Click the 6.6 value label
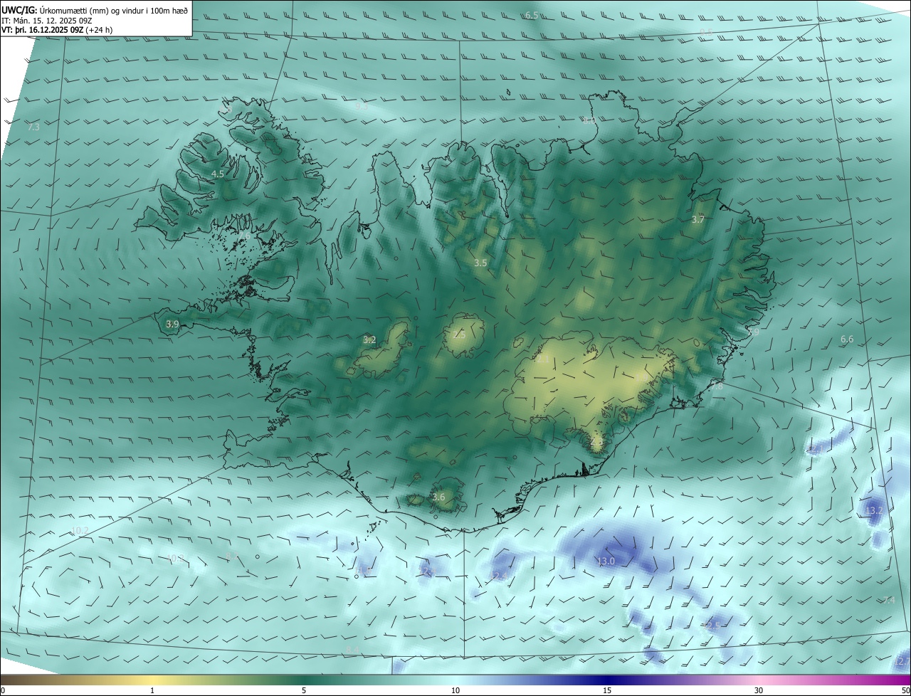911x696 pixels. coord(847,339)
